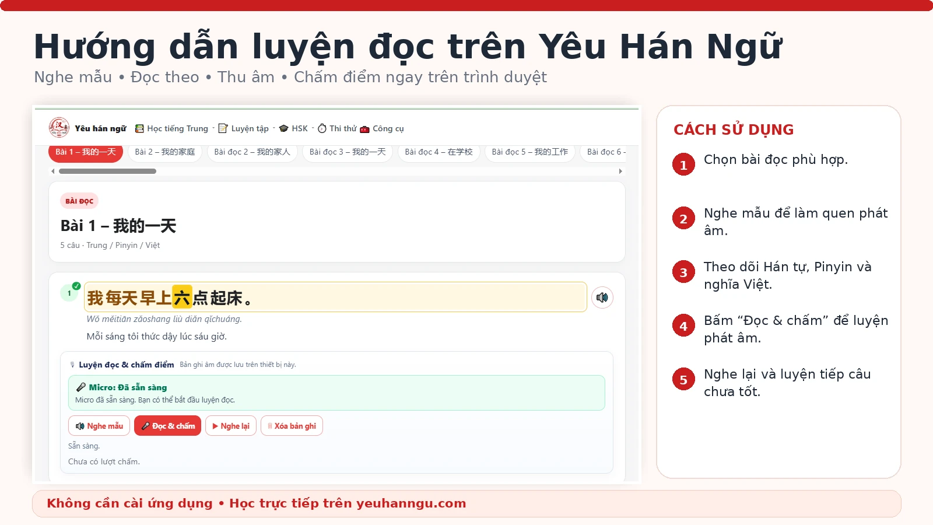Click the BÀI ĐỌC badge label
The image size is (933, 525).
click(x=79, y=201)
